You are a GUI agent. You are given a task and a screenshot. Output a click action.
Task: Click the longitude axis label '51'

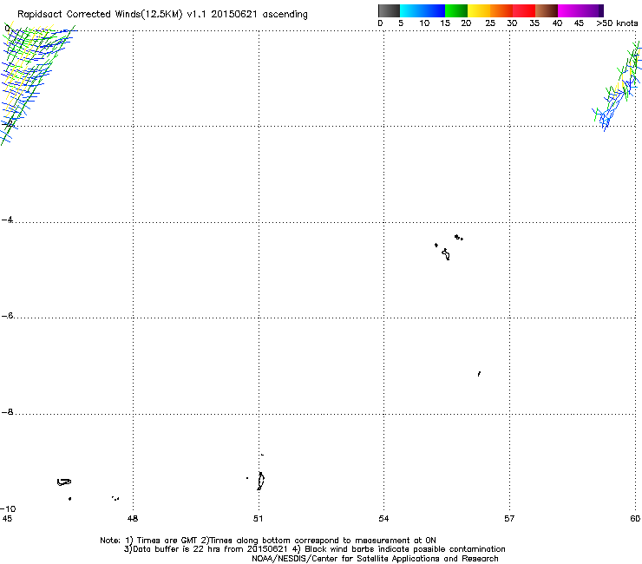pos(258,519)
